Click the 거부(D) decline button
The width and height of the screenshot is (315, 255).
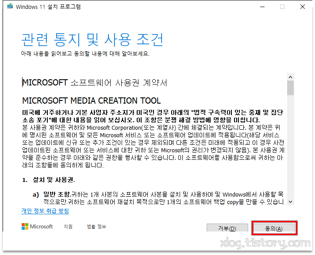coord(227,228)
